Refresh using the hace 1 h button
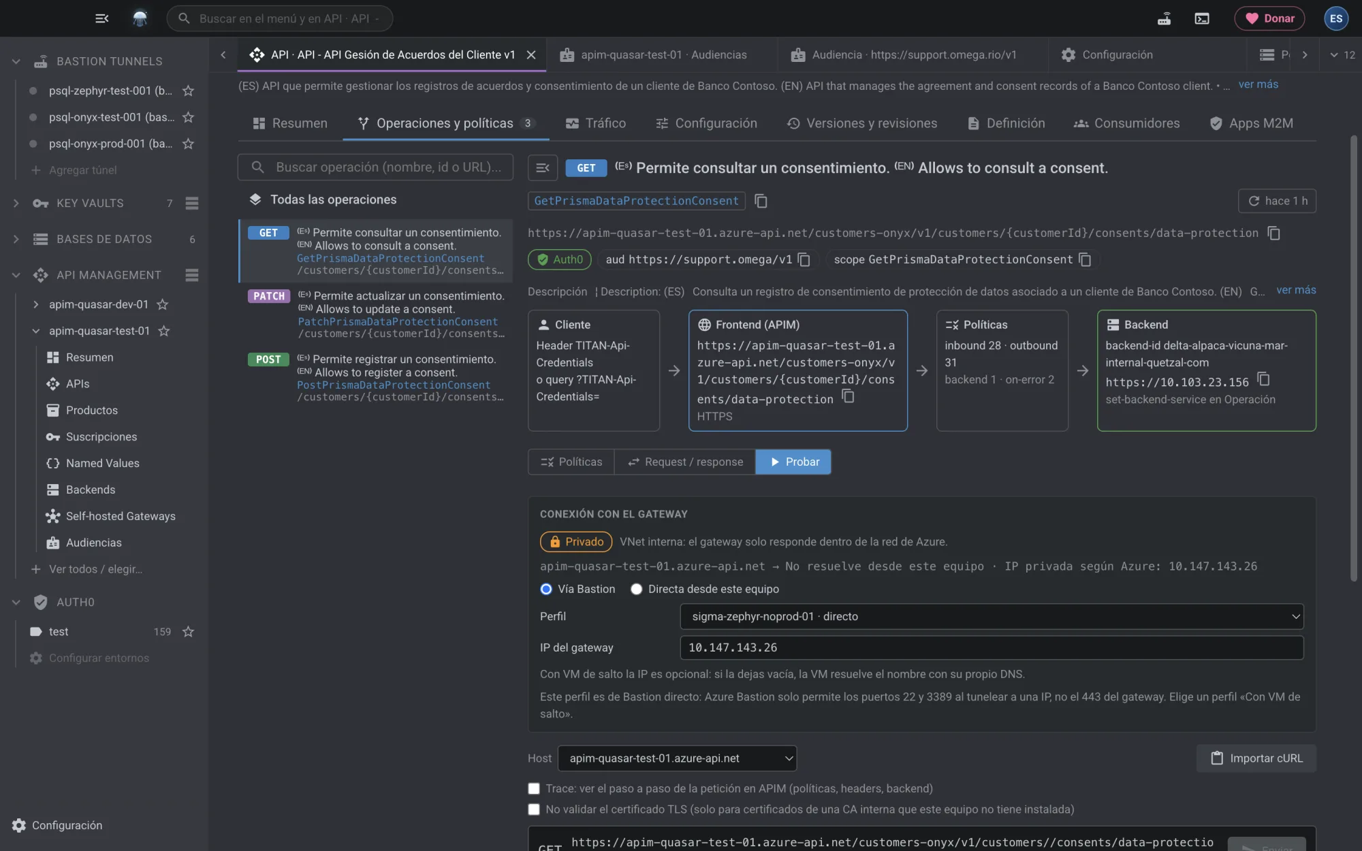 coord(1277,201)
